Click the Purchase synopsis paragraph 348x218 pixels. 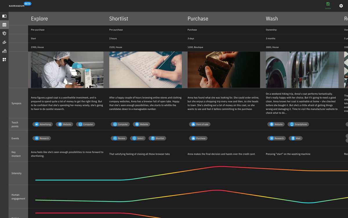point(223,103)
